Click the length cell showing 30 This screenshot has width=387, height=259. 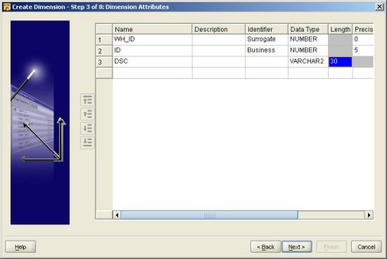click(x=341, y=62)
